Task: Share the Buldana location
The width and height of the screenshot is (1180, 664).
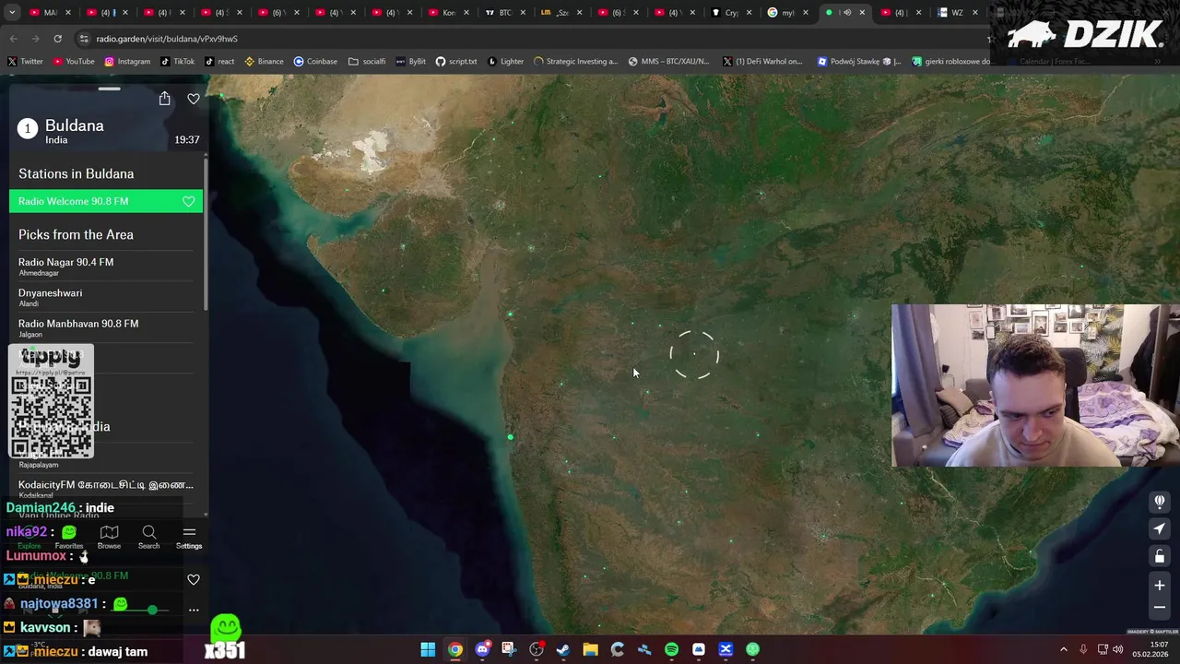Action: pyautogui.click(x=164, y=99)
